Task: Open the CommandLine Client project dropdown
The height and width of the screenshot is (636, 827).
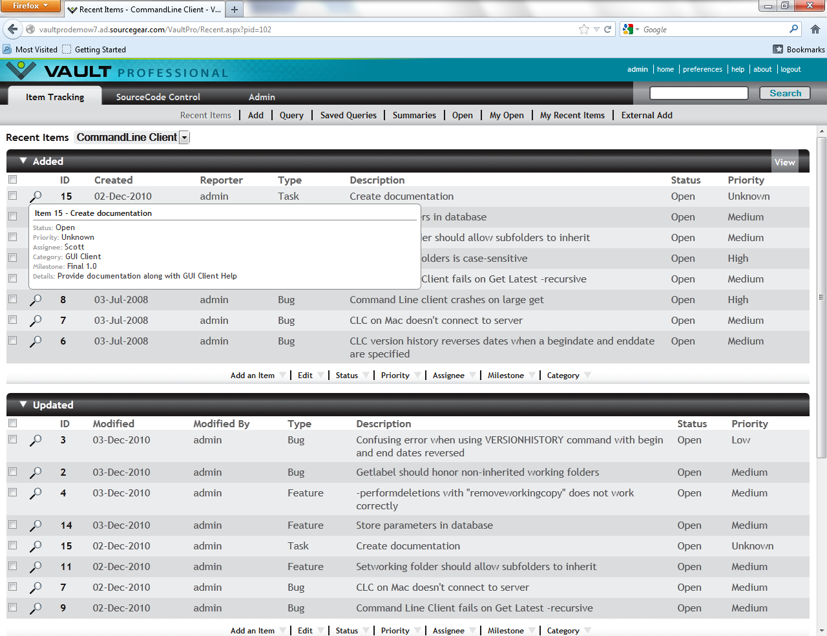Action: click(184, 138)
